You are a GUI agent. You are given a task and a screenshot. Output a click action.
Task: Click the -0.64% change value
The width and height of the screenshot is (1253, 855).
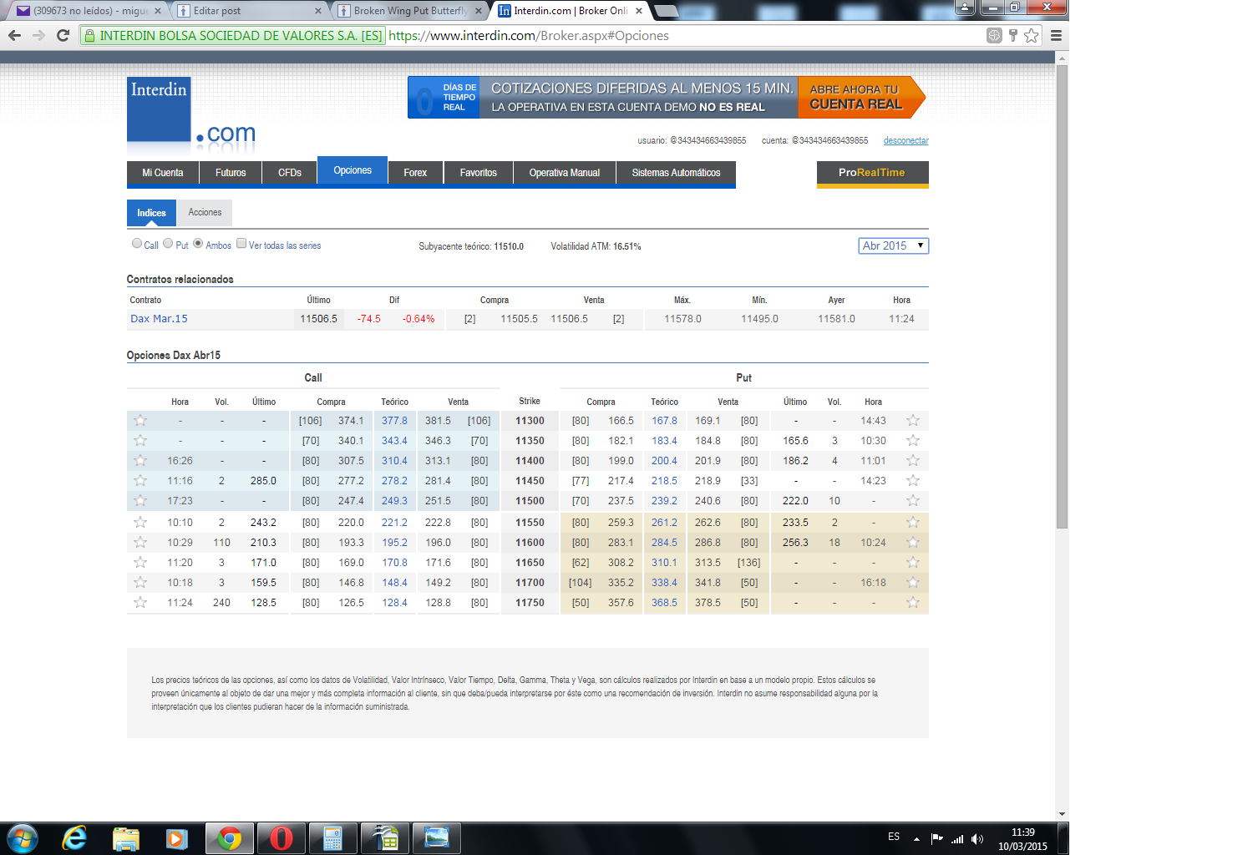pos(419,319)
